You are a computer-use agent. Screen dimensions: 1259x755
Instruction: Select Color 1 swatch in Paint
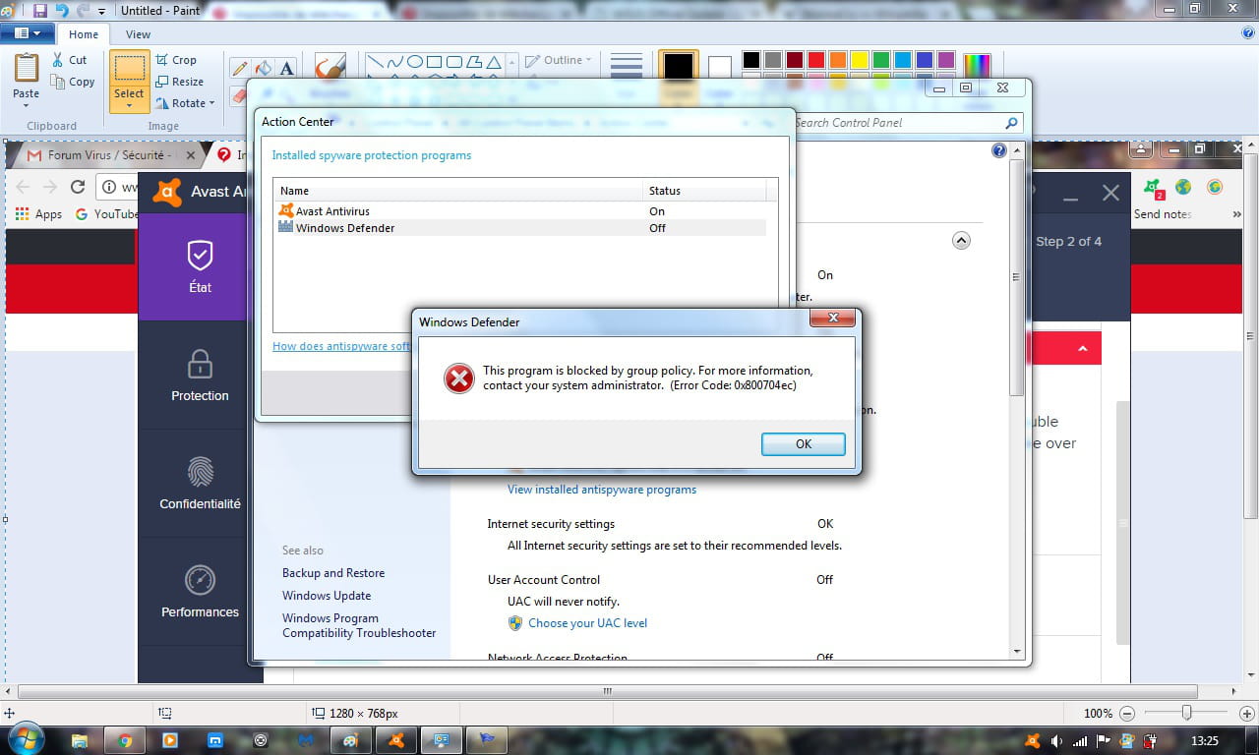coord(678,67)
